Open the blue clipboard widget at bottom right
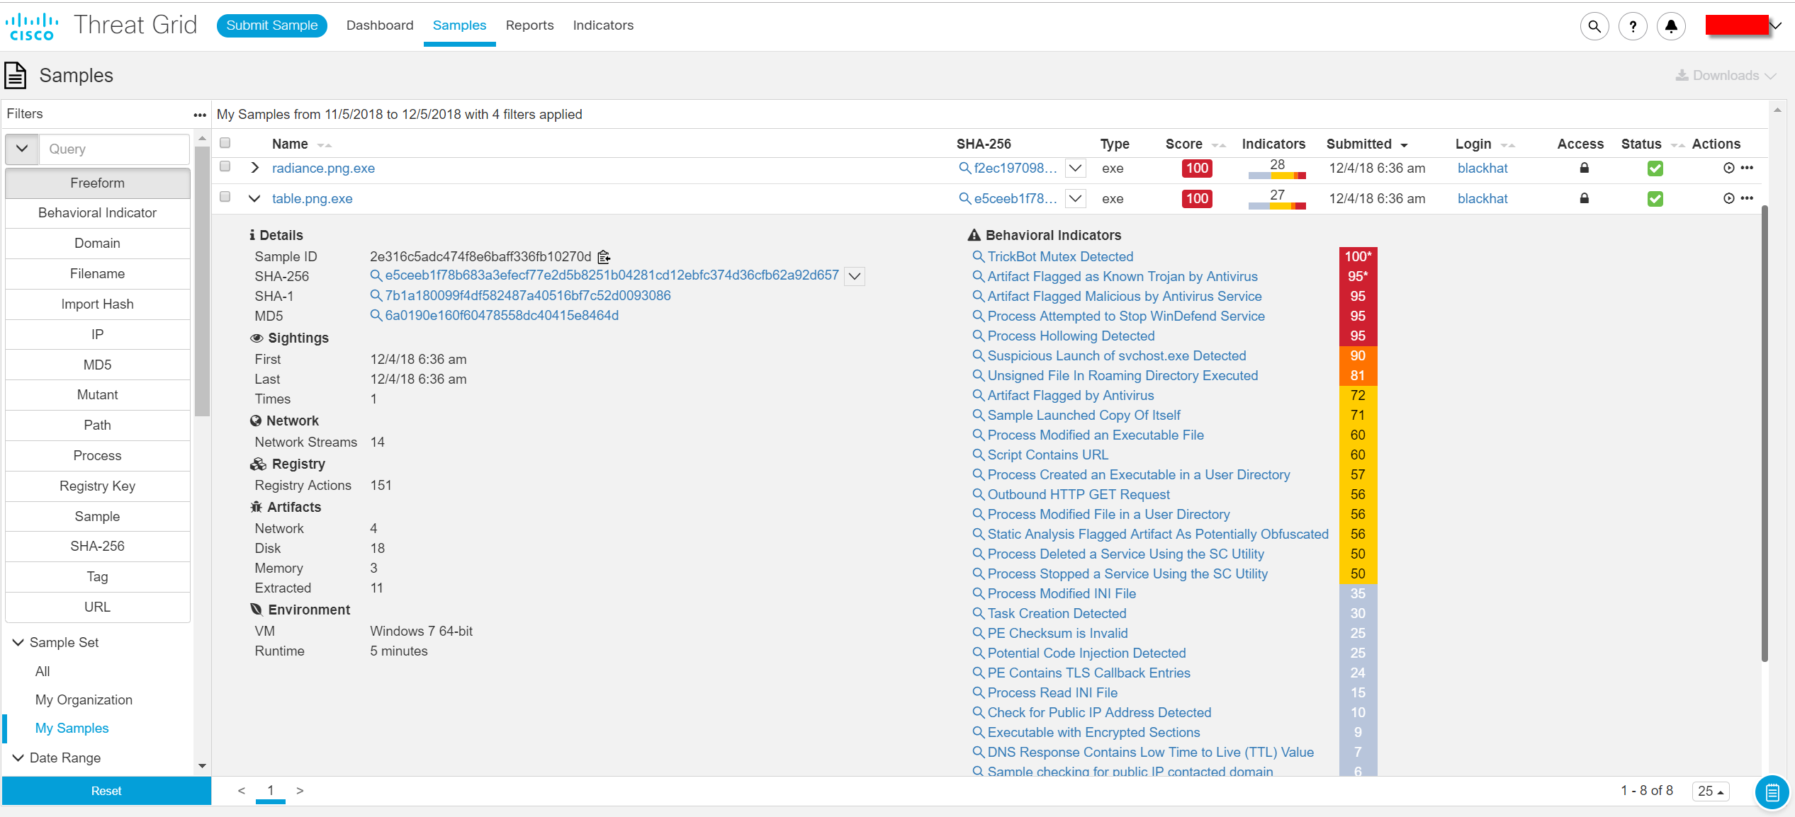Viewport: 1795px width, 817px height. (1772, 792)
